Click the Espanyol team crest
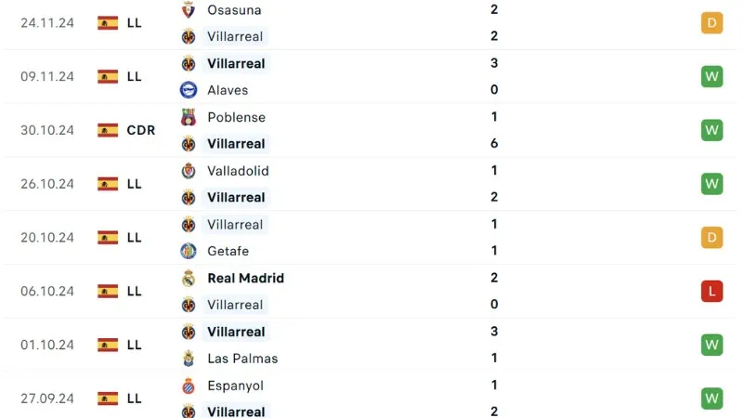The image size is (743, 418). (x=189, y=385)
